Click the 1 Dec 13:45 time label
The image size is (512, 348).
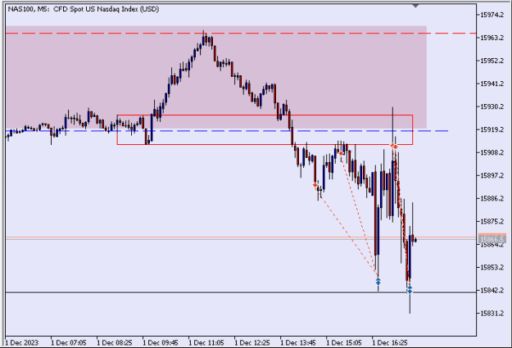click(298, 343)
